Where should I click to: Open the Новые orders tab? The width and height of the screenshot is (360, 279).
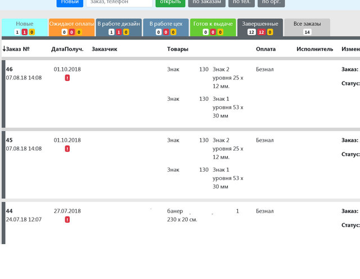tap(25, 24)
